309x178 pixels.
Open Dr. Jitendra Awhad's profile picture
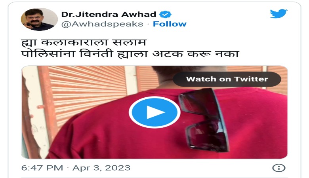click(39, 19)
